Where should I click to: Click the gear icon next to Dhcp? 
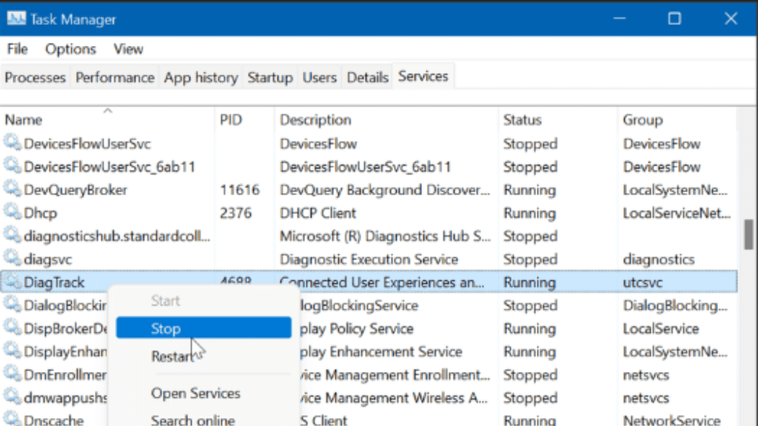tap(12, 212)
